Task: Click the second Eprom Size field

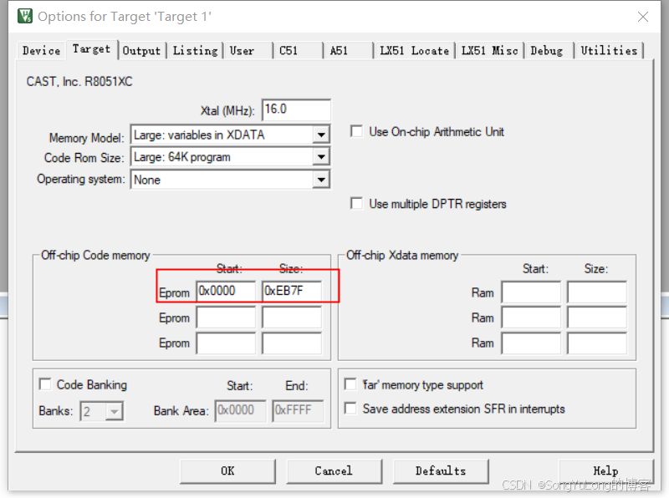Action: point(292,318)
